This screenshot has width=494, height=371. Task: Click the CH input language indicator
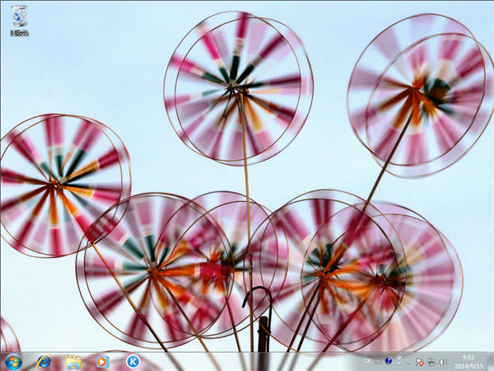pyautogui.click(x=367, y=361)
